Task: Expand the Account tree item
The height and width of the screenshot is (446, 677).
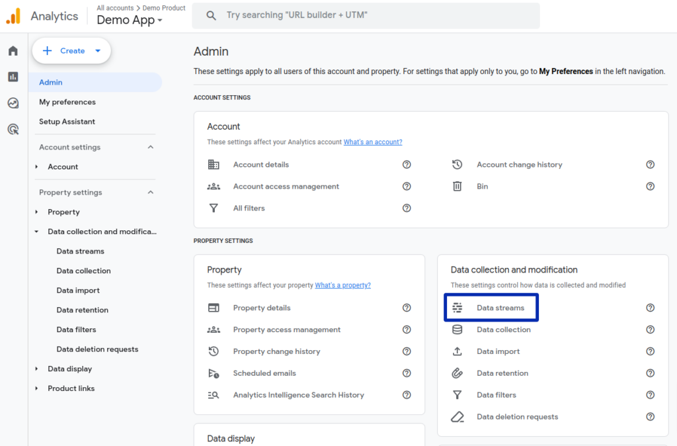Action: tap(37, 167)
